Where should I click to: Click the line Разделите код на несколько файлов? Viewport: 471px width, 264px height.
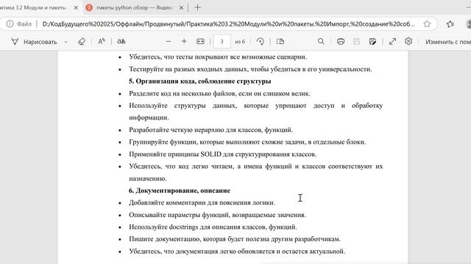[219, 93]
